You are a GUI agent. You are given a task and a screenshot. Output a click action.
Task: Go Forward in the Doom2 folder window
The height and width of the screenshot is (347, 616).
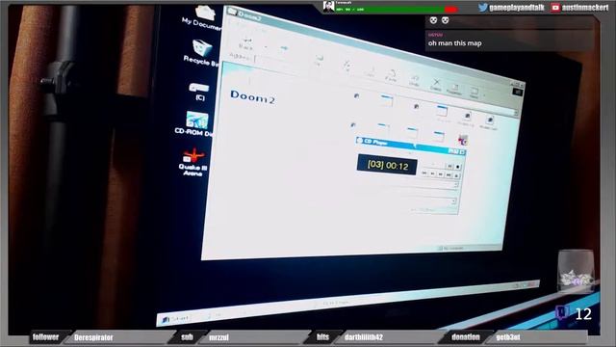tap(284, 48)
